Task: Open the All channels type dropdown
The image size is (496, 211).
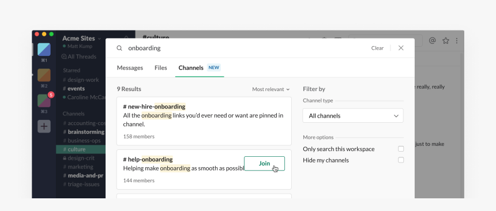Action: click(353, 116)
